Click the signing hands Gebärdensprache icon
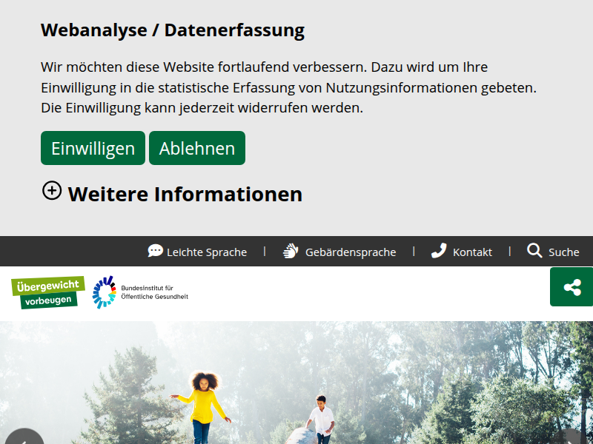593x444 pixels. click(x=291, y=252)
